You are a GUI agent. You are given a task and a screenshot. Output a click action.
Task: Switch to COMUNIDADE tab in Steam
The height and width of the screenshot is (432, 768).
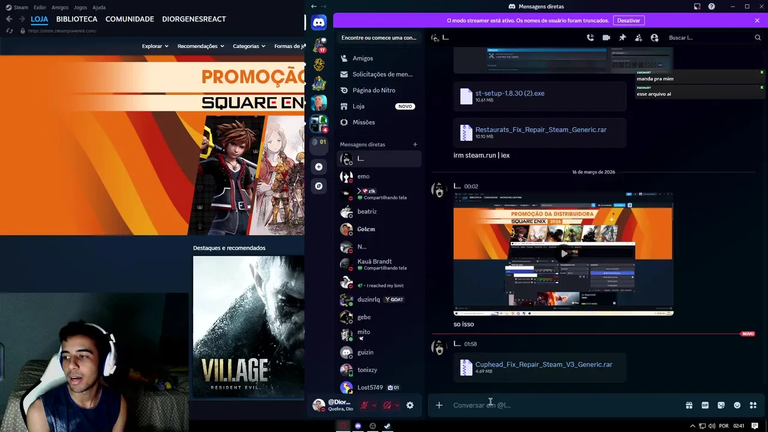pyautogui.click(x=130, y=19)
